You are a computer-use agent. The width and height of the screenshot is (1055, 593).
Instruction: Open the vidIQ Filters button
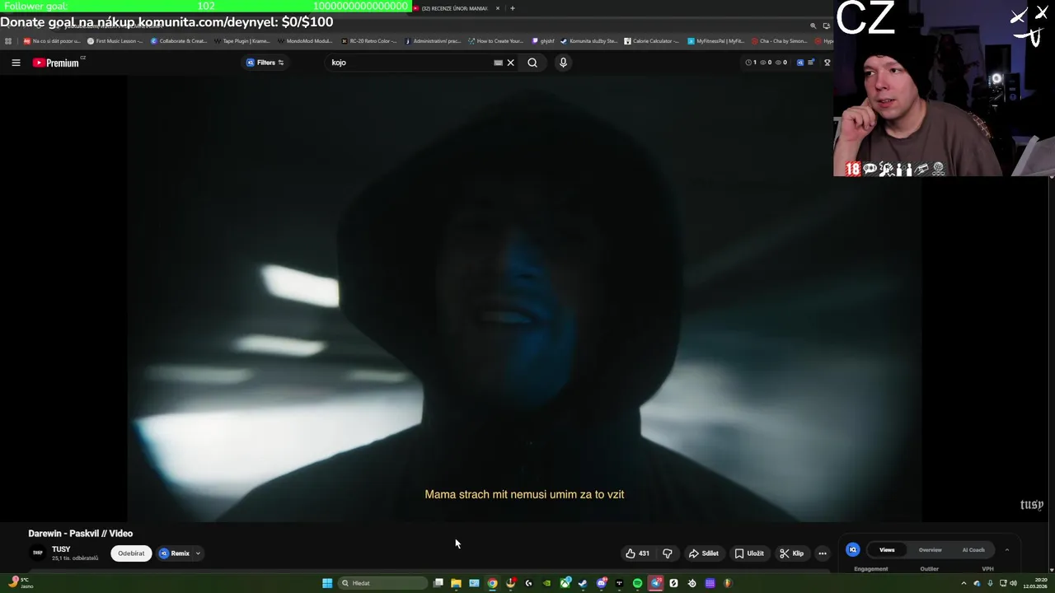[x=265, y=63]
